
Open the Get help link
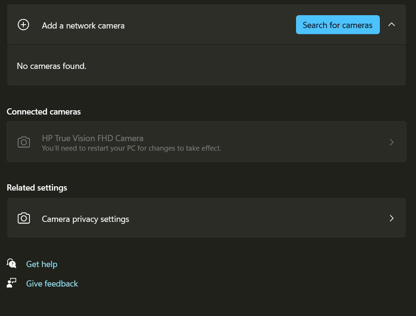tap(41, 264)
